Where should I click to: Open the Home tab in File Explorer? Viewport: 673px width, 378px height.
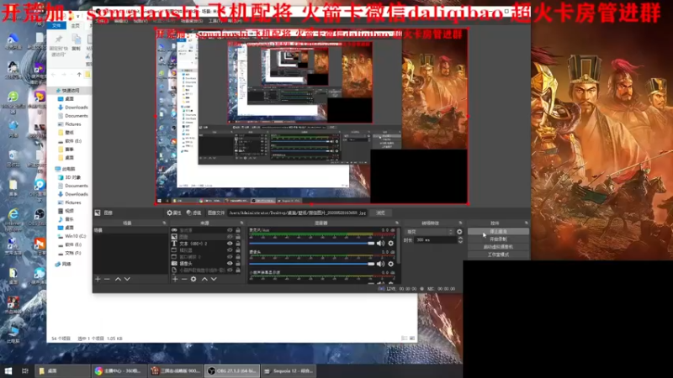click(x=75, y=26)
